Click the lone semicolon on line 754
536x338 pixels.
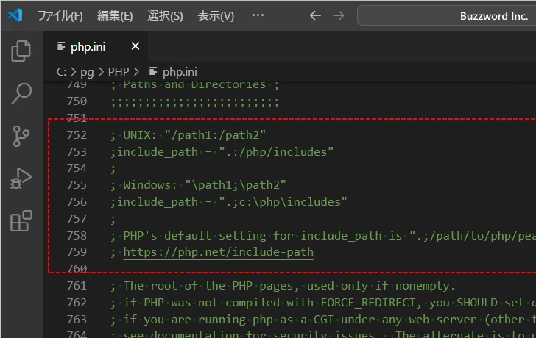113,169
